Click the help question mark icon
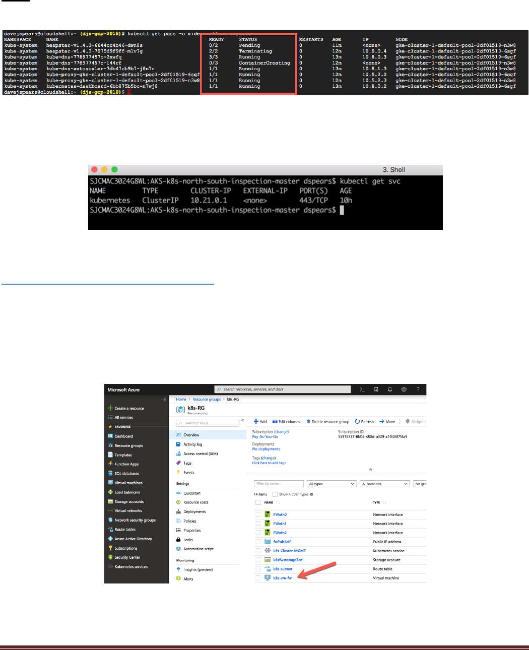Viewport: 529px width, 650px height. [x=418, y=389]
